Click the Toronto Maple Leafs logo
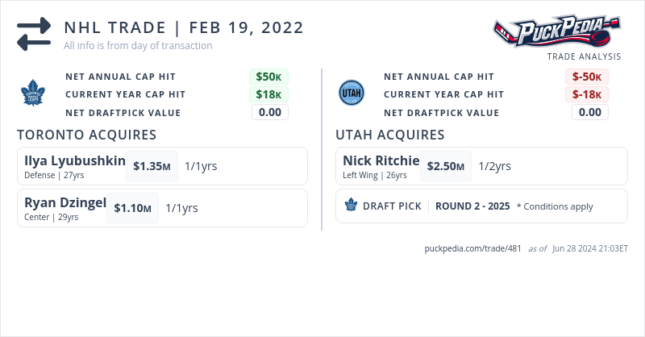 pyautogui.click(x=35, y=94)
